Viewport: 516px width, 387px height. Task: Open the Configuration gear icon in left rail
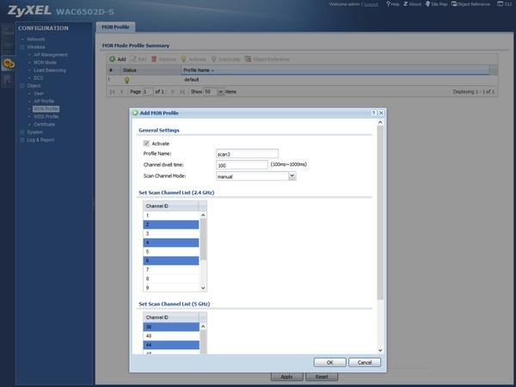(9, 64)
